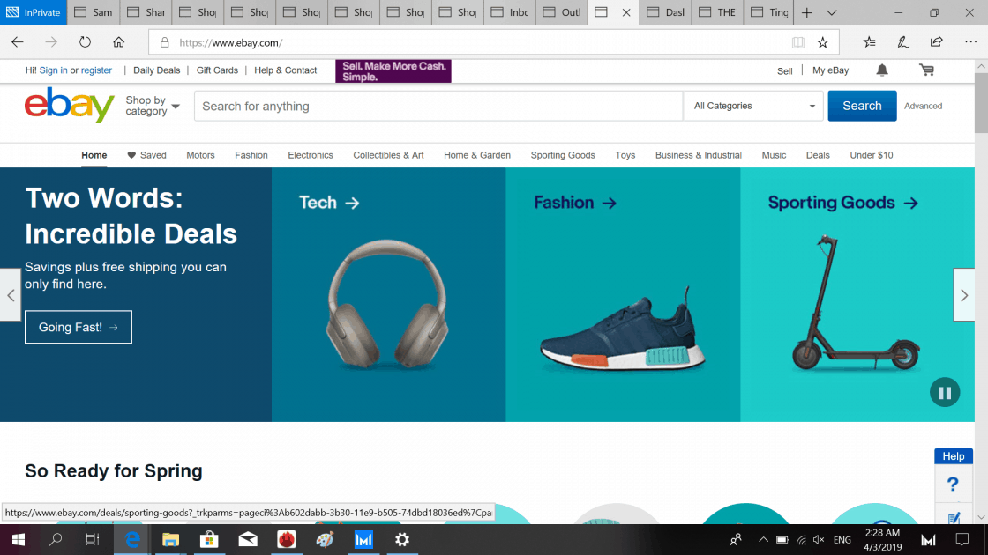Open taskbar search
This screenshot has height=555, width=988.
(x=56, y=539)
